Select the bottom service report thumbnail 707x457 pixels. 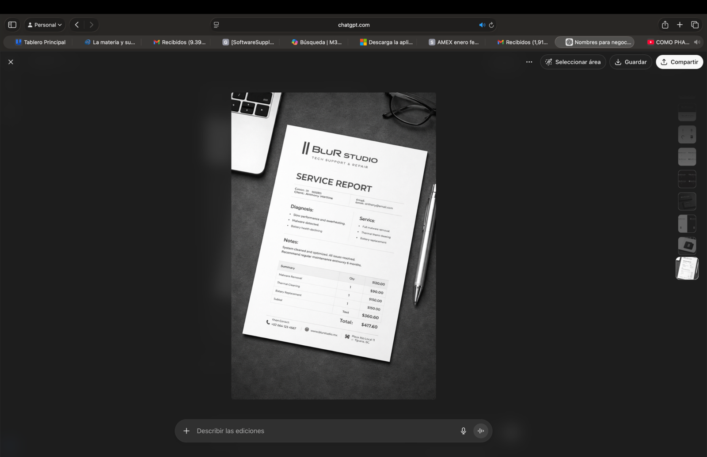tap(687, 268)
